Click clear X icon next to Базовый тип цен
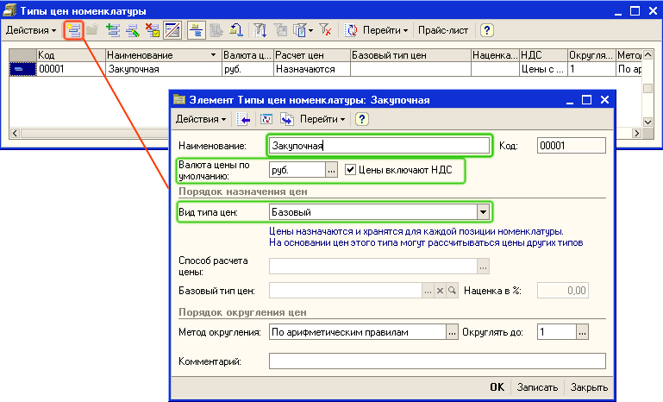The width and height of the screenshot is (663, 402). coord(441,291)
